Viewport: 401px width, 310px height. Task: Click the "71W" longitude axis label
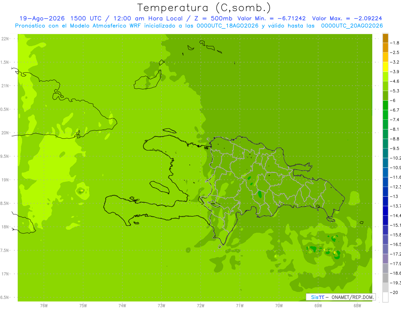pos(240,306)
